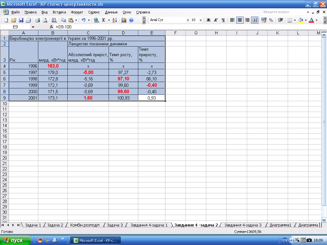This screenshot has height=245, width=327.
Task: Open a file with the folder icon
Action: (13, 20)
